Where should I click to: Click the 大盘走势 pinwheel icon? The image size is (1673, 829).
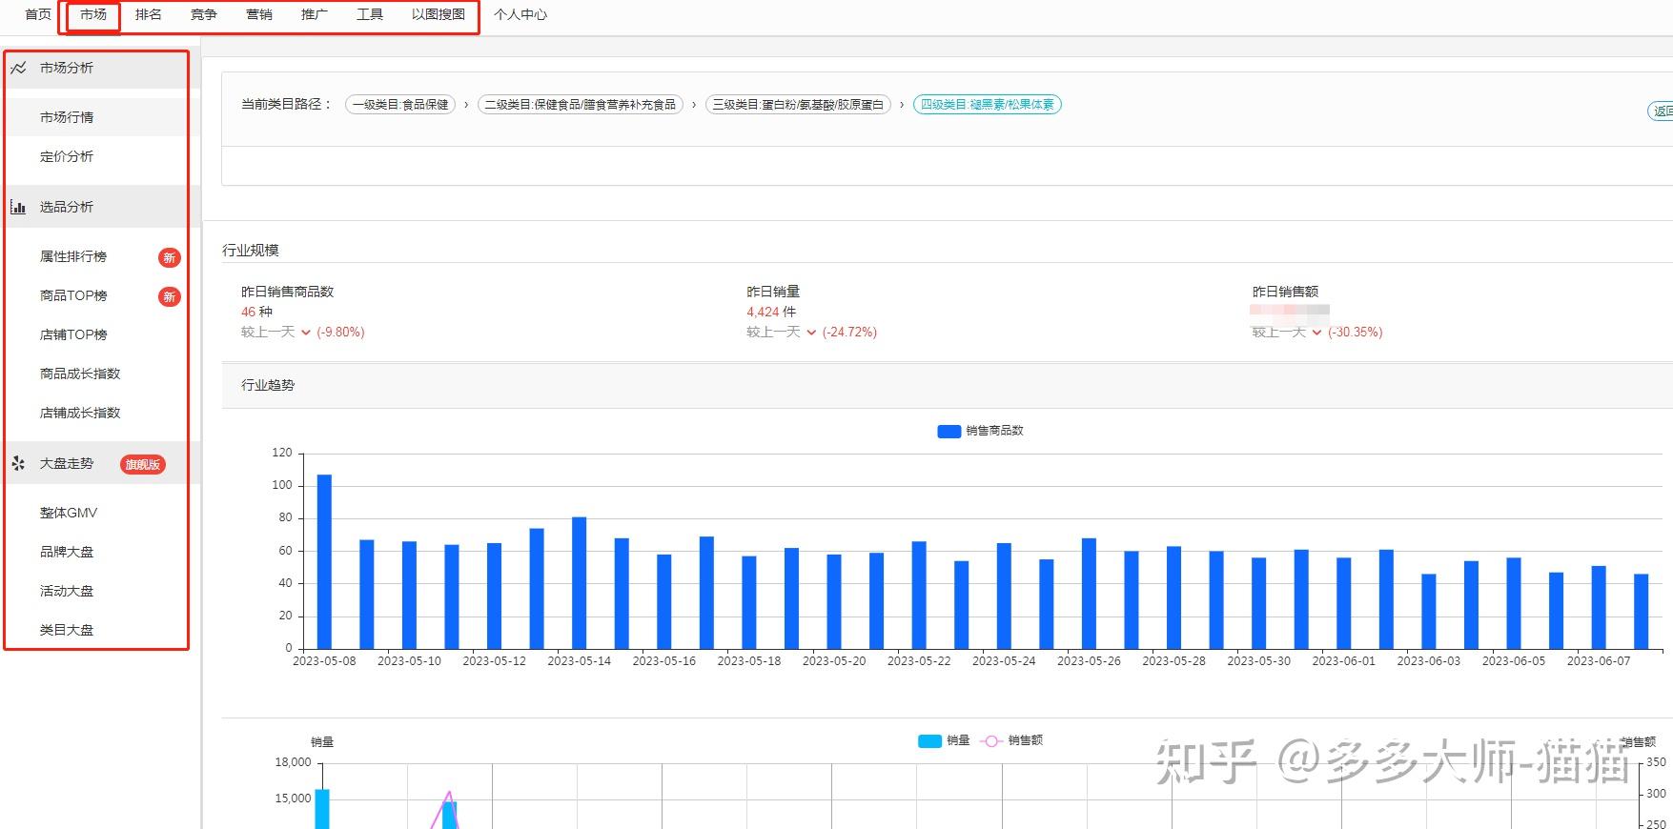pyautogui.click(x=18, y=464)
